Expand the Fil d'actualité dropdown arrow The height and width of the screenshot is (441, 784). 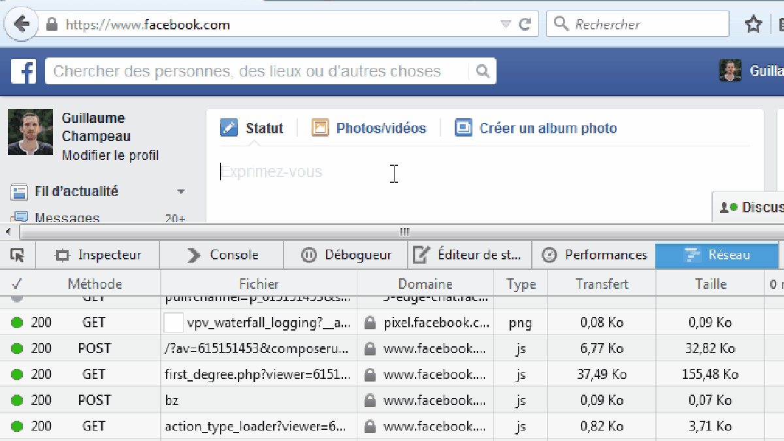pyautogui.click(x=181, y=192)
